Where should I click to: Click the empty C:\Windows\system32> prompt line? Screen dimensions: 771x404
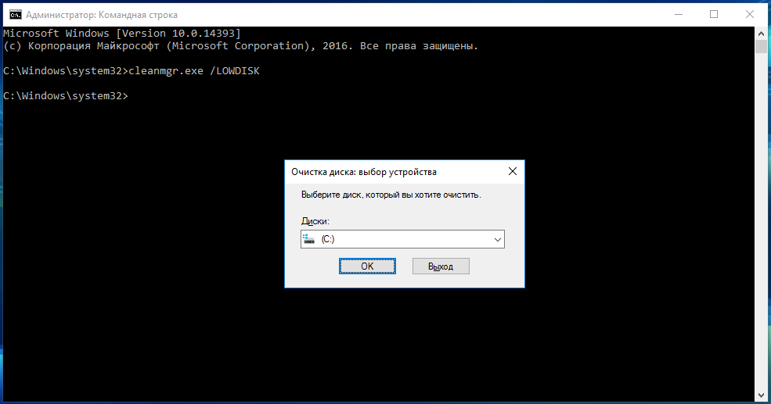click(66, 96)
